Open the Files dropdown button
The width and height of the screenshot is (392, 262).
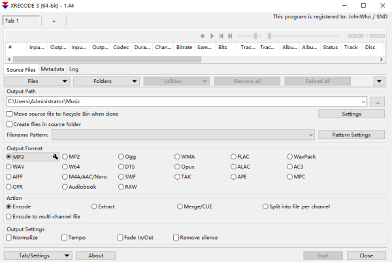click(37, 81)
